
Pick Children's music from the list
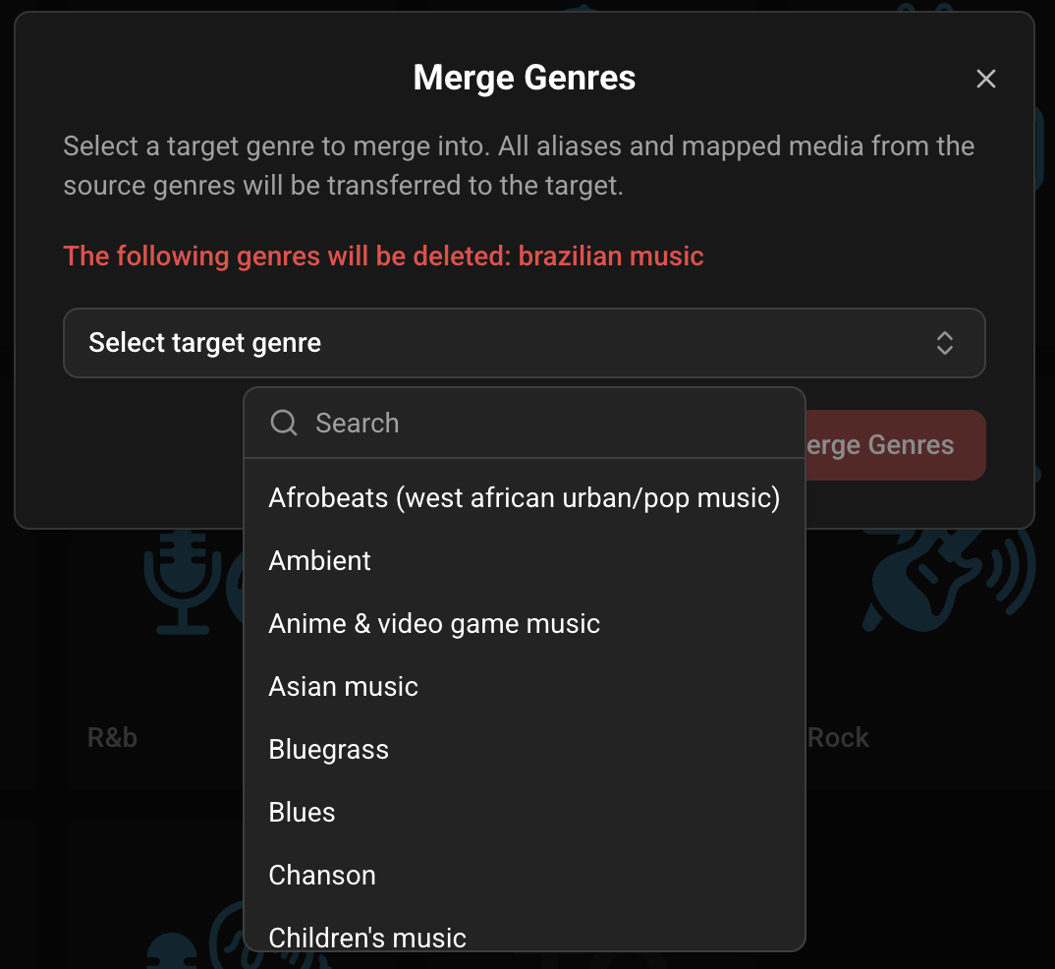pyautogui.click(x=367, y=937)
